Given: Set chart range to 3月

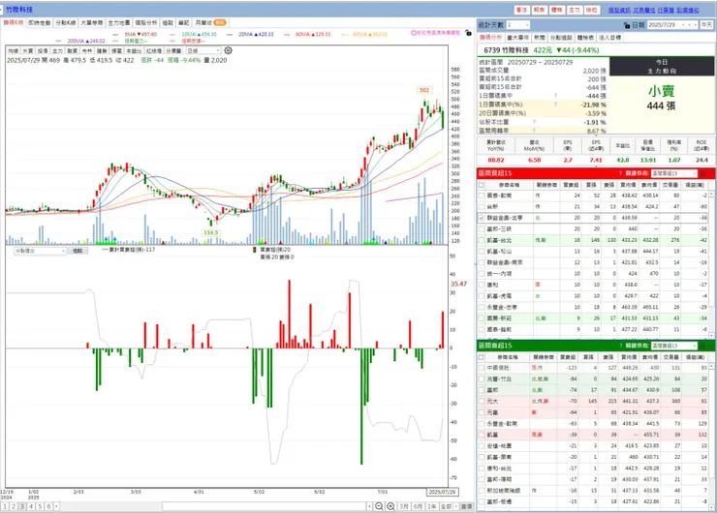Looking at the screenshot, I should (x=404, y=506).
